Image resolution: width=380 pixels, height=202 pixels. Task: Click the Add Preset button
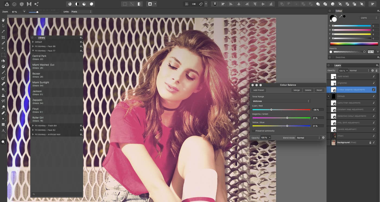coord(258,90)
